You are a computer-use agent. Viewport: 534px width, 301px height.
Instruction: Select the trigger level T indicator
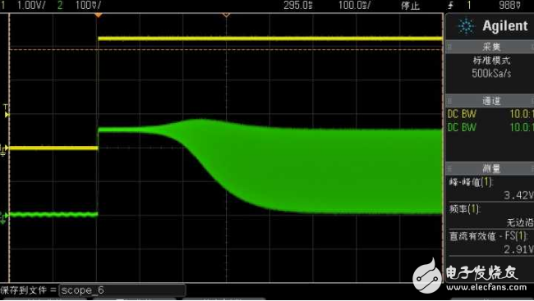click(x=6, y=112)
